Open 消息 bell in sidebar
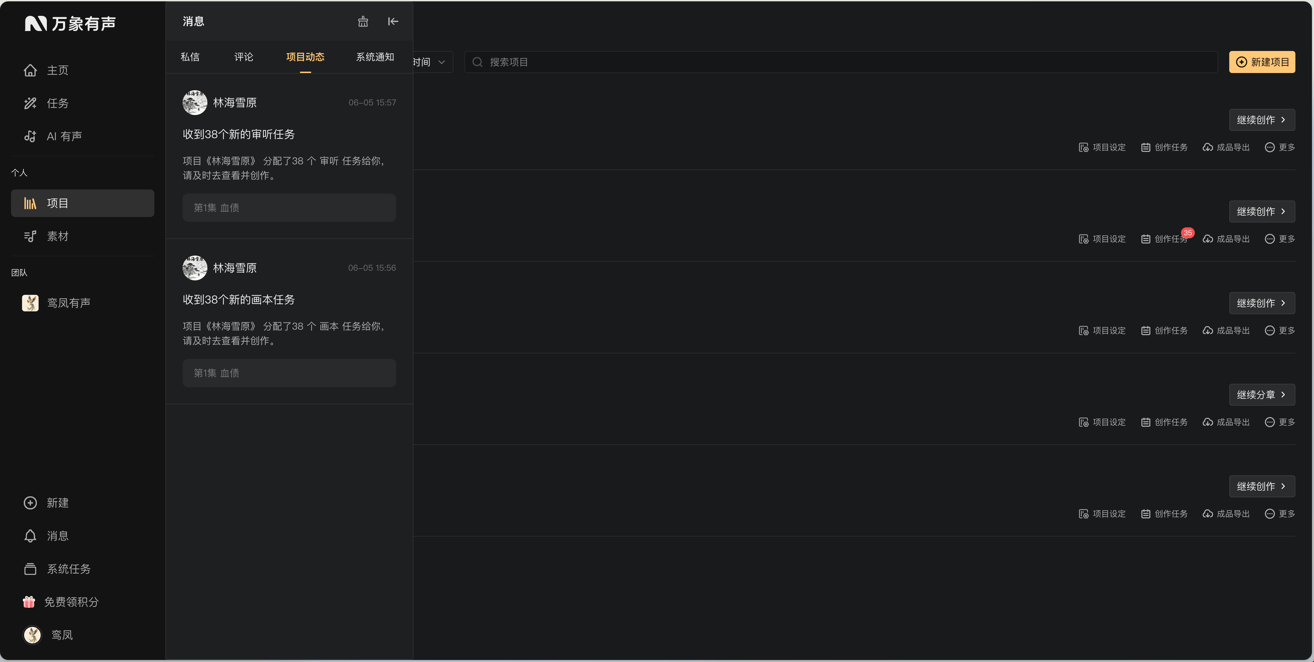 coord(82,536)
